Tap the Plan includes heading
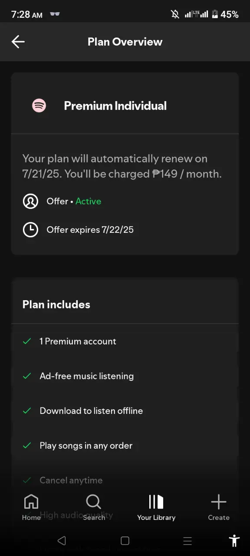The width and height of the screenshot is (250, 556). (x=56, y=304)
